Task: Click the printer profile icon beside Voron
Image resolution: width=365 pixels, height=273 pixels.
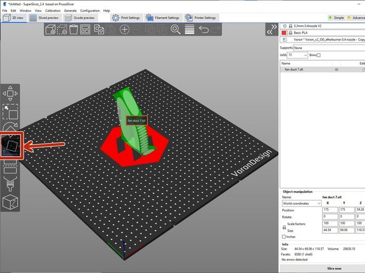Action: pyautogui.click(x=284, y=39)
